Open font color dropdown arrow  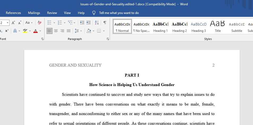[x=40, y=31]
